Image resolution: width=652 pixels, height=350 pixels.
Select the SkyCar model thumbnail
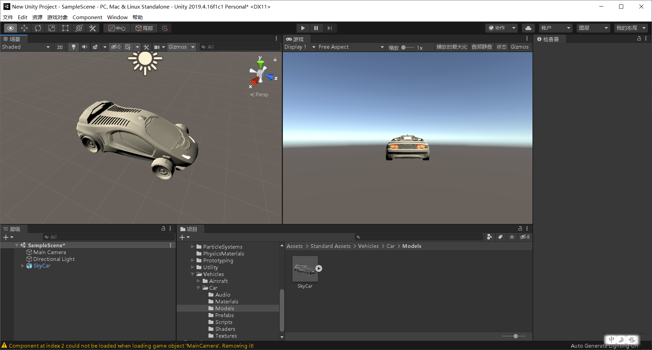tap(305, 269)
